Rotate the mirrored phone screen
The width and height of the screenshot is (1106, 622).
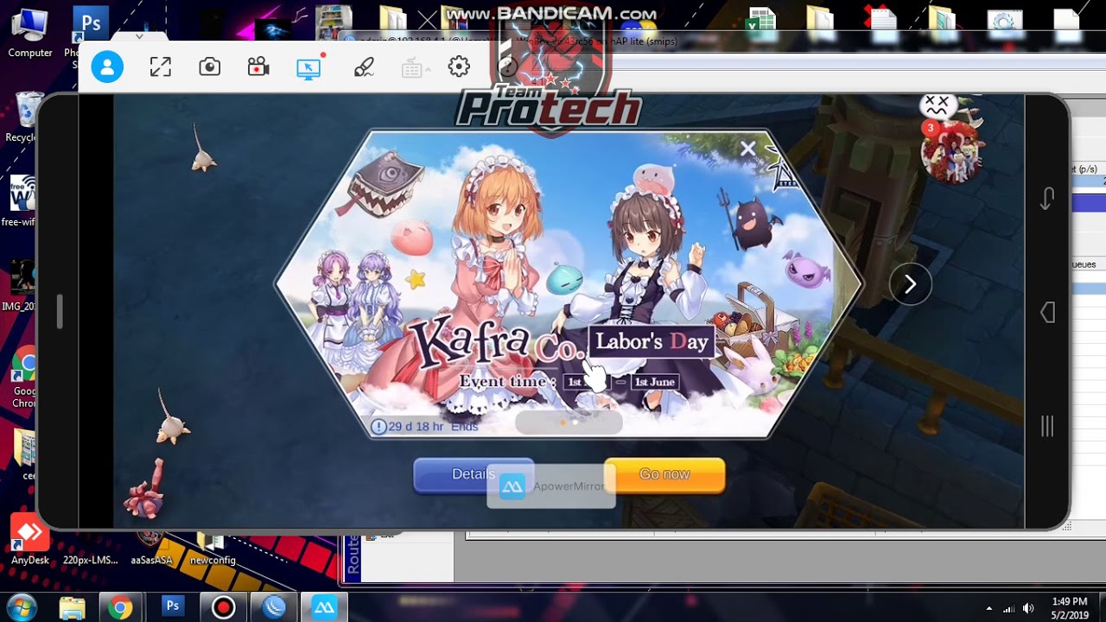coord(1047,199)
